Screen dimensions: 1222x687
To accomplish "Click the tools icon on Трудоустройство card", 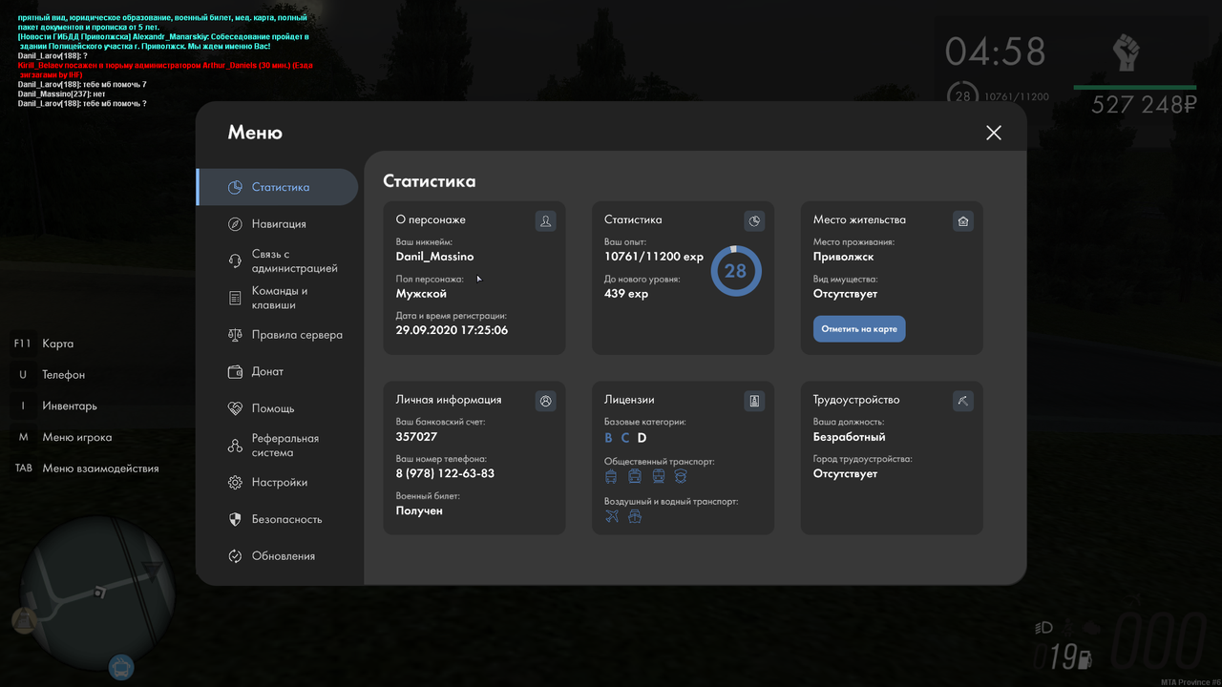I will coord(963,402).
